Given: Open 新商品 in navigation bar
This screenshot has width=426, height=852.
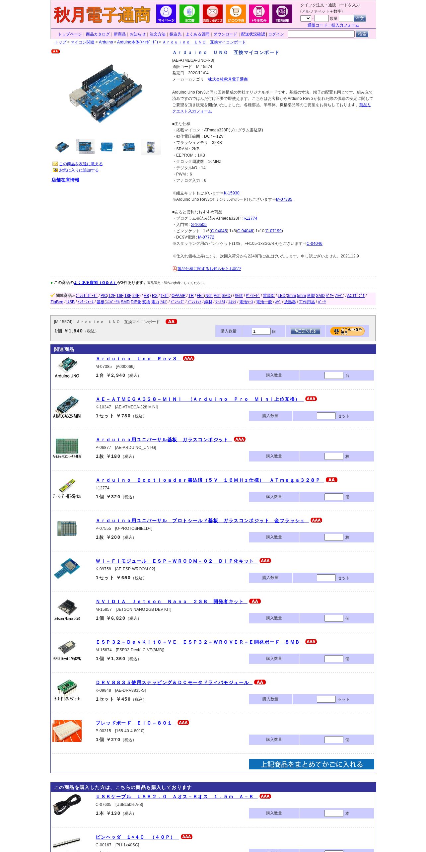Looking at the screenshot, I should 120,34.
